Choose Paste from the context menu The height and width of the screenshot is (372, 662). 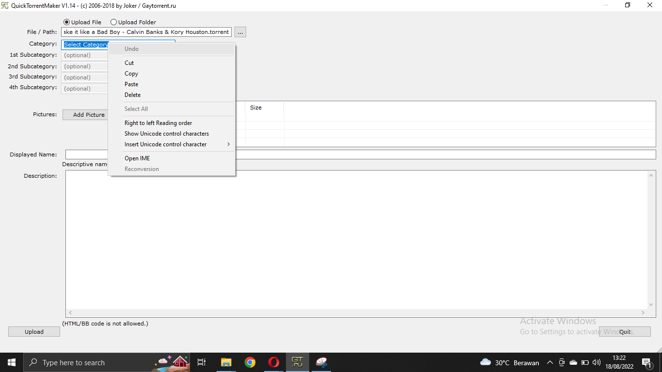point(131,84)
